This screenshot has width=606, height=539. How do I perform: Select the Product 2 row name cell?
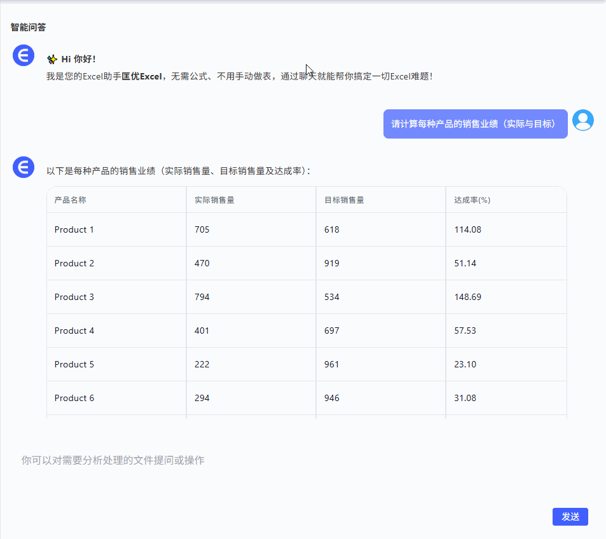tap(74, 263)
